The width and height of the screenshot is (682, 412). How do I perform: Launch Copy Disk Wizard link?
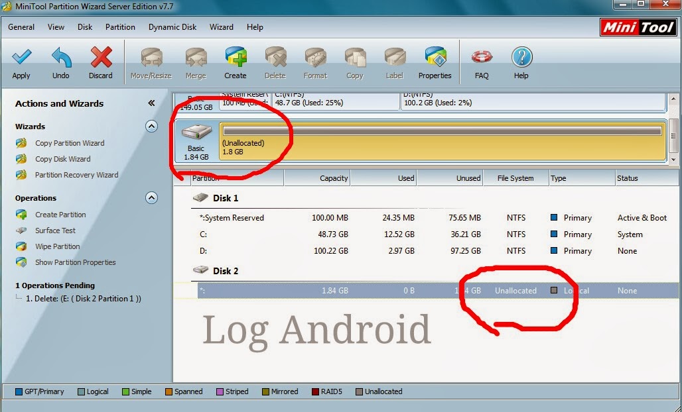point(62,159)
